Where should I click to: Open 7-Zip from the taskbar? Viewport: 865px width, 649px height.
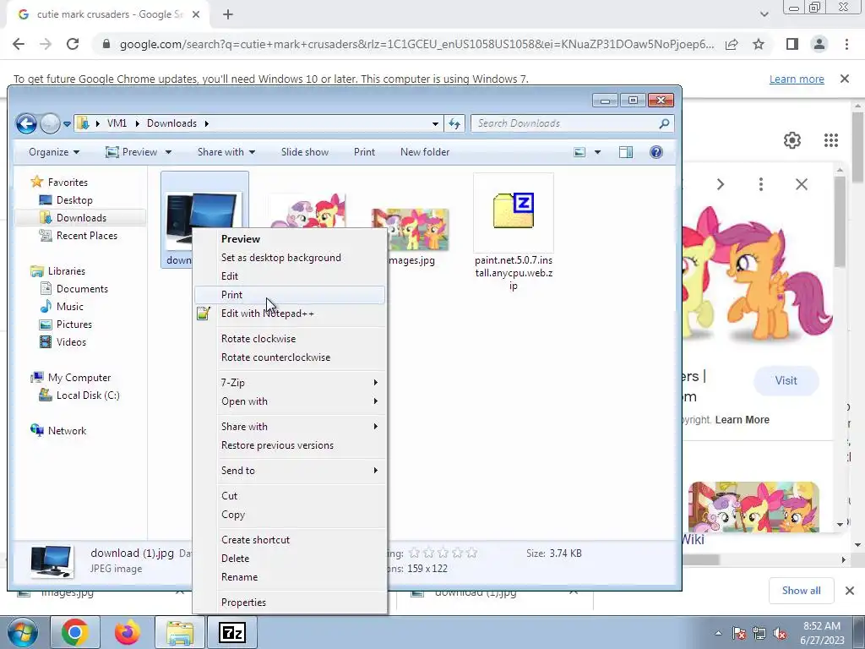tap(231, 632)
